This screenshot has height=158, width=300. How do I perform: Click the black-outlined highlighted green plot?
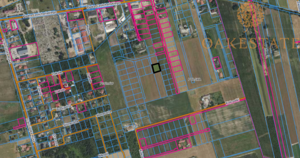click(156, 68)
